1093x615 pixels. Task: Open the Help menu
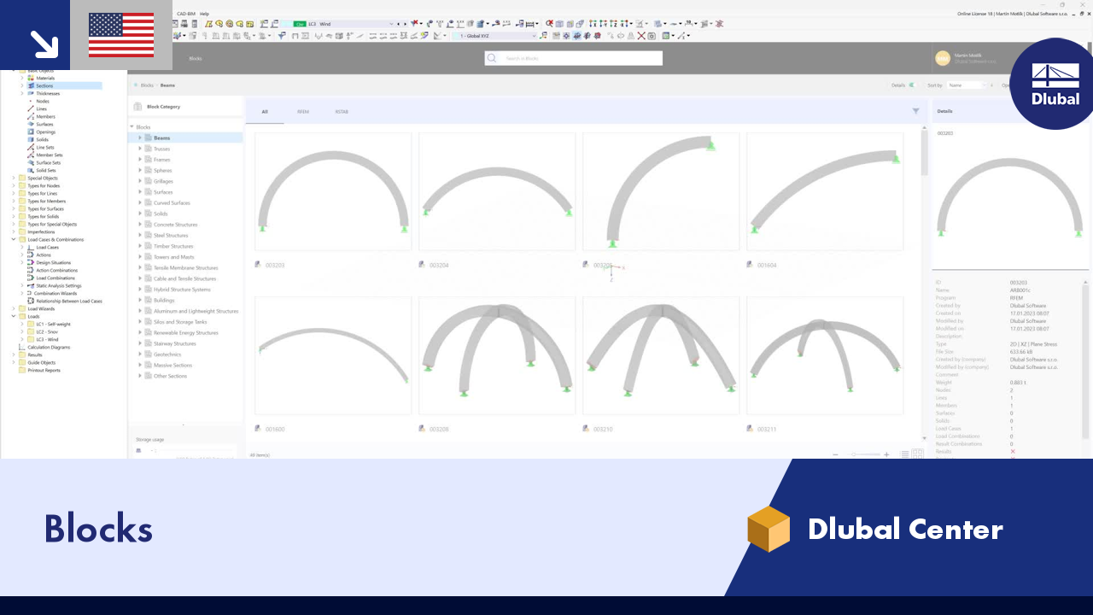pyautogui.click(x=204, y=14)
